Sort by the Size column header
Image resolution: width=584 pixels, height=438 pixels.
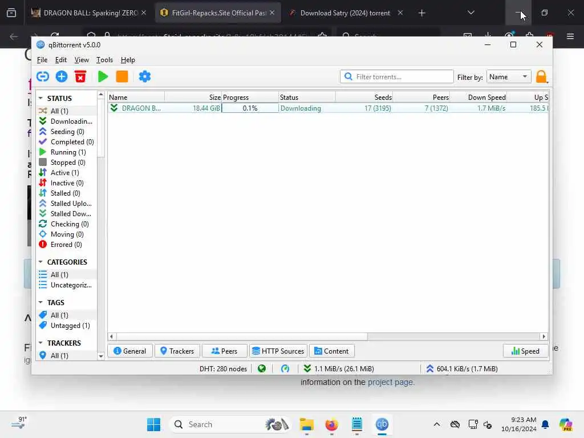(x=193, y=97)
